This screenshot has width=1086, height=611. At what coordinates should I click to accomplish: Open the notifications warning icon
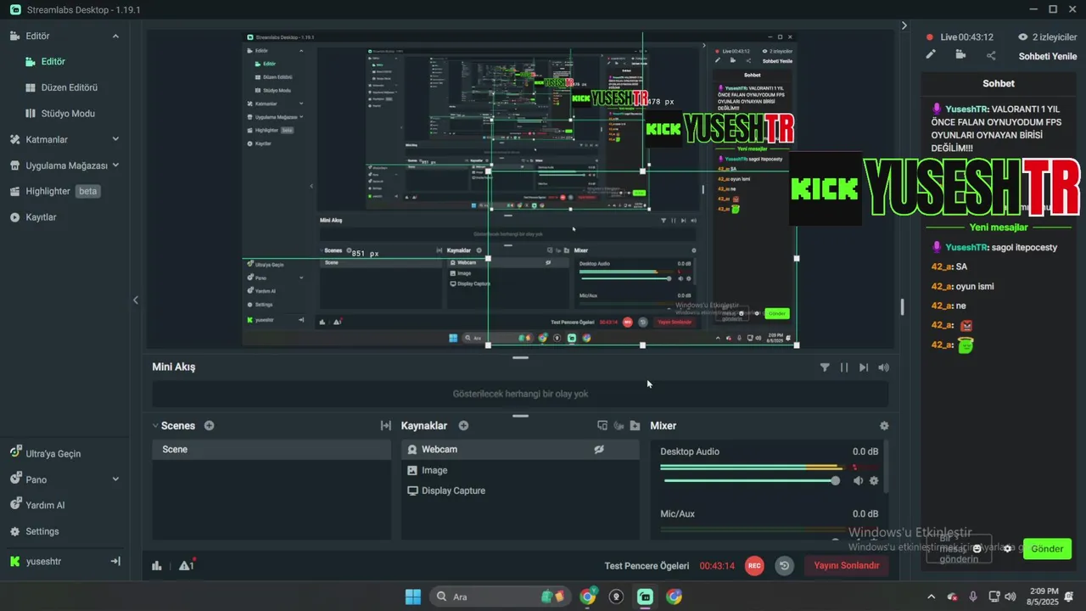(x=187, y=565)
